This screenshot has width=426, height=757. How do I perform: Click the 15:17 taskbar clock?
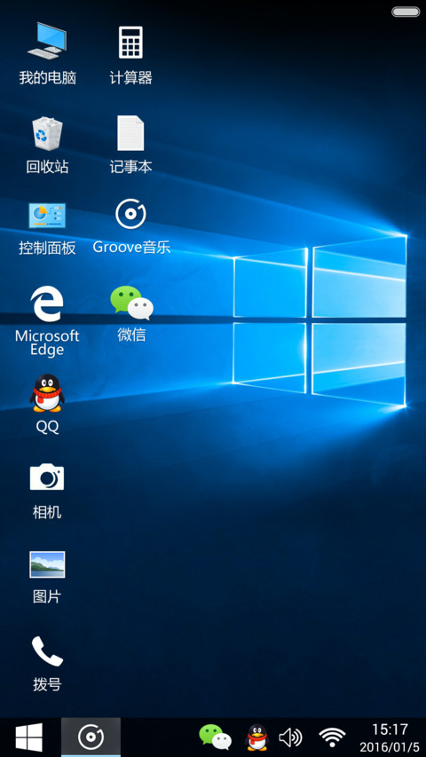tap(390, 729)
